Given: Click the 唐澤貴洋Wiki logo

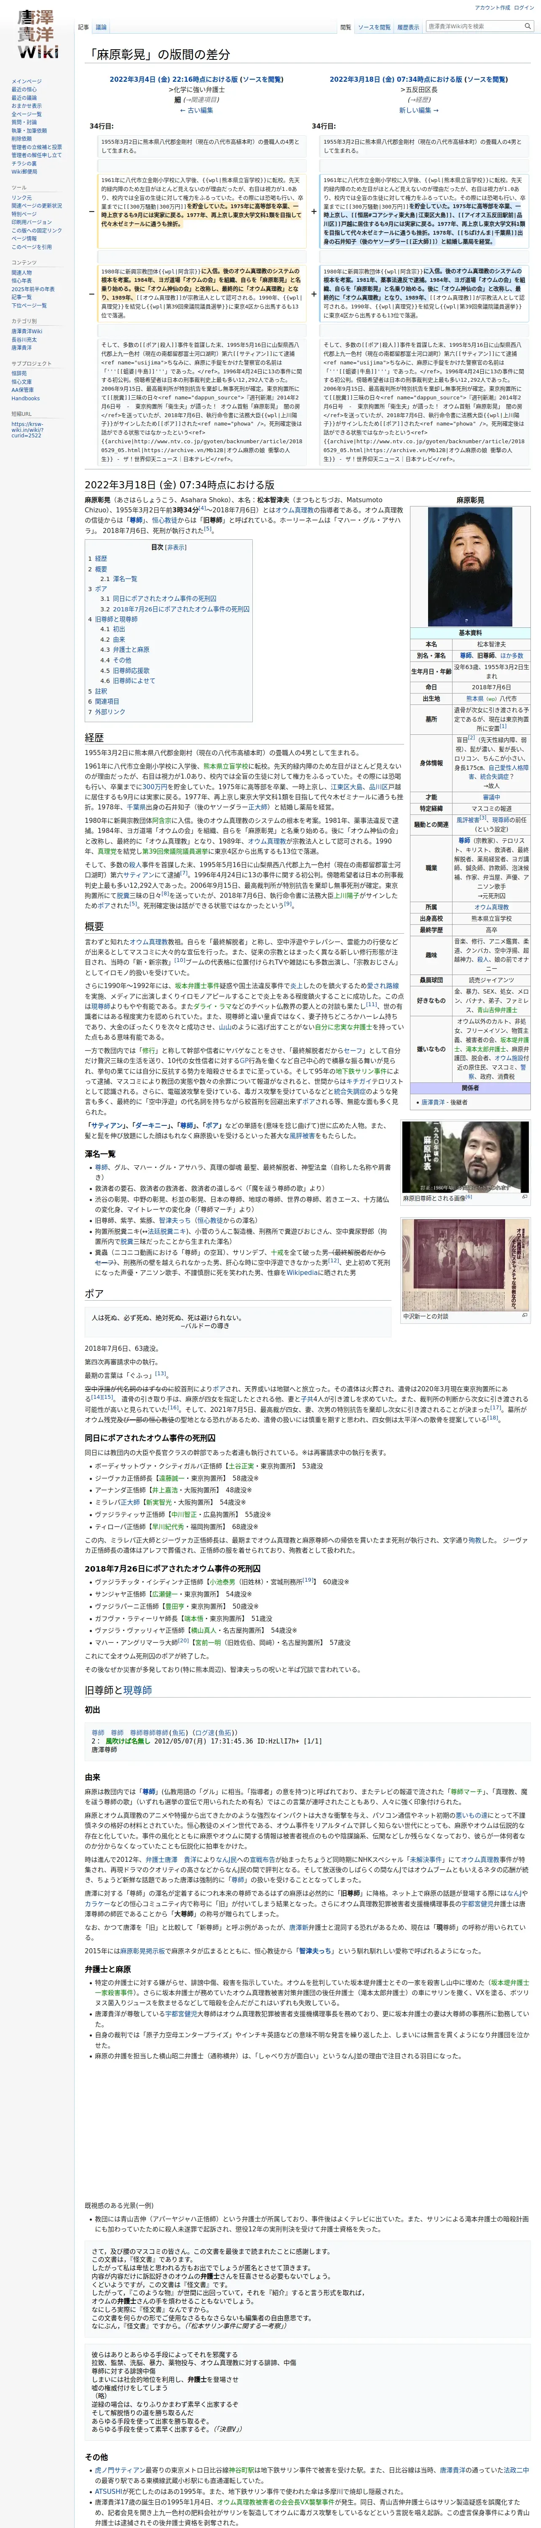Looking at the screenshot, I should click(x=37, y=35).
